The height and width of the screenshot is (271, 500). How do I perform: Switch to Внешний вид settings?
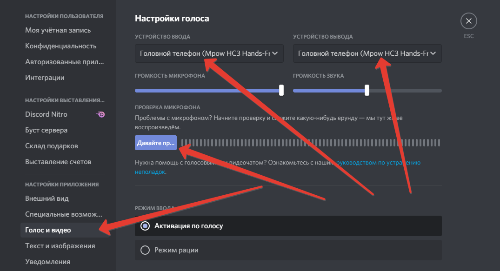point(47,198)
